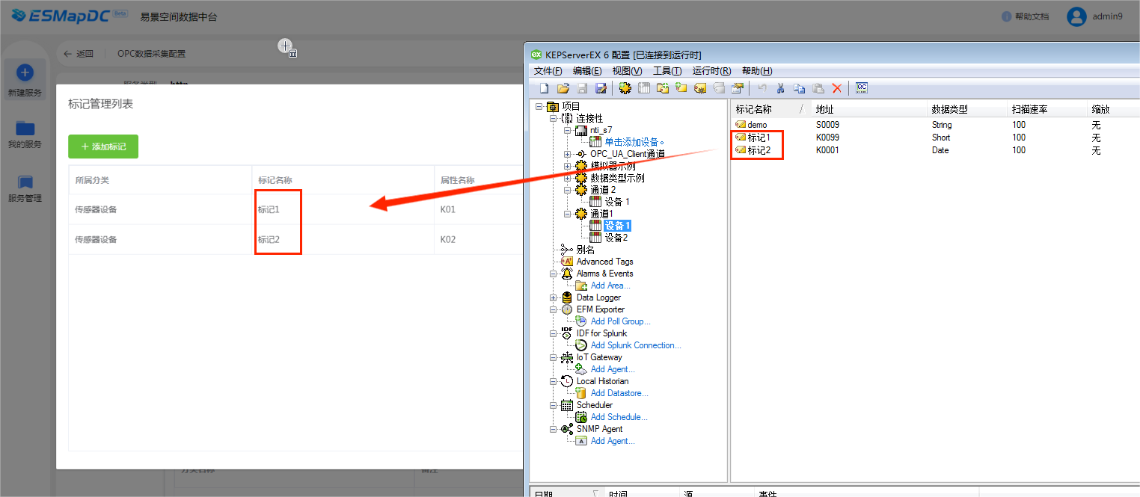Collapse the 连接性 tree node
This screenshot has height=497, width=1140.
point(554,119)
